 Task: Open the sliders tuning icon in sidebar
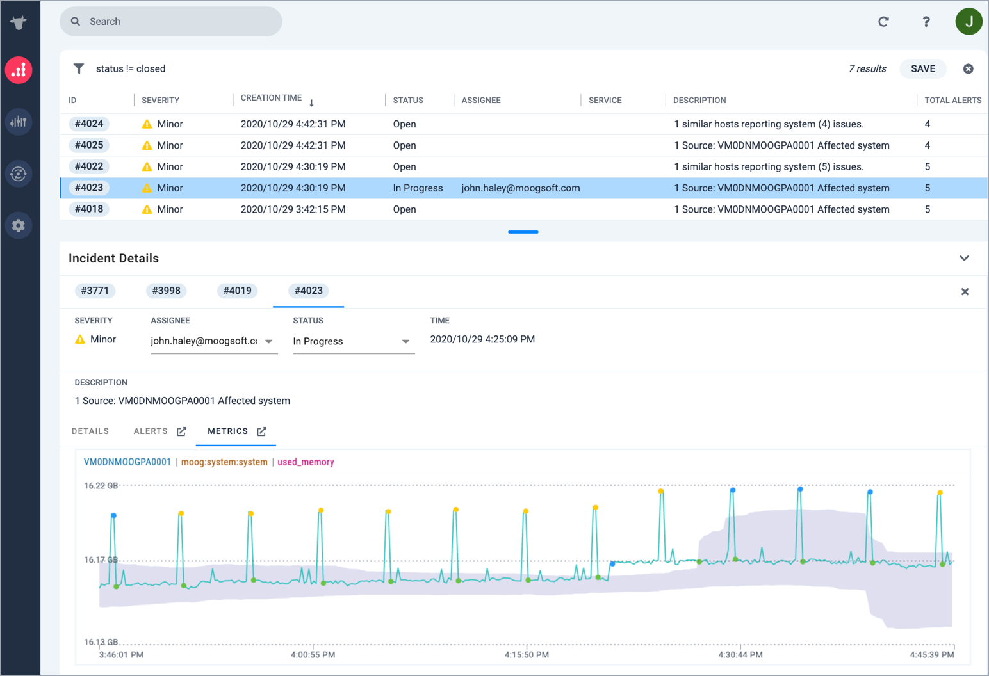click(19, 122)
